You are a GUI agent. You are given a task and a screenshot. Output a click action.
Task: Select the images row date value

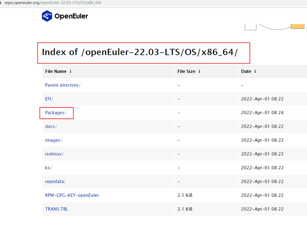pos(262,140)
